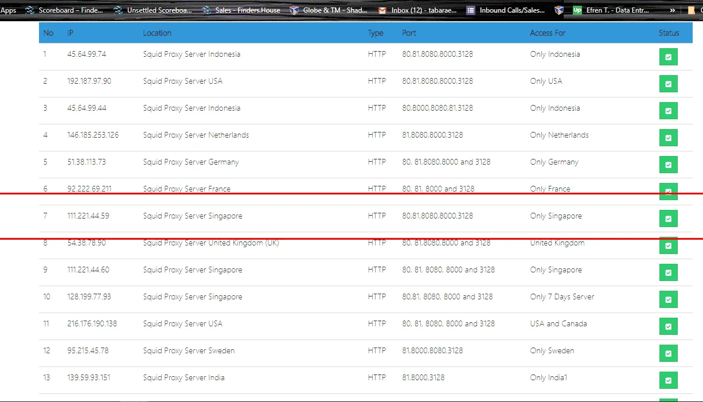Click the Access For column header

pyautogui.click(x=548, y=33)
